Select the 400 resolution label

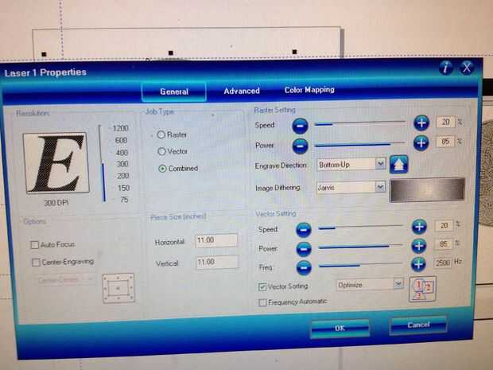point(122,153)
